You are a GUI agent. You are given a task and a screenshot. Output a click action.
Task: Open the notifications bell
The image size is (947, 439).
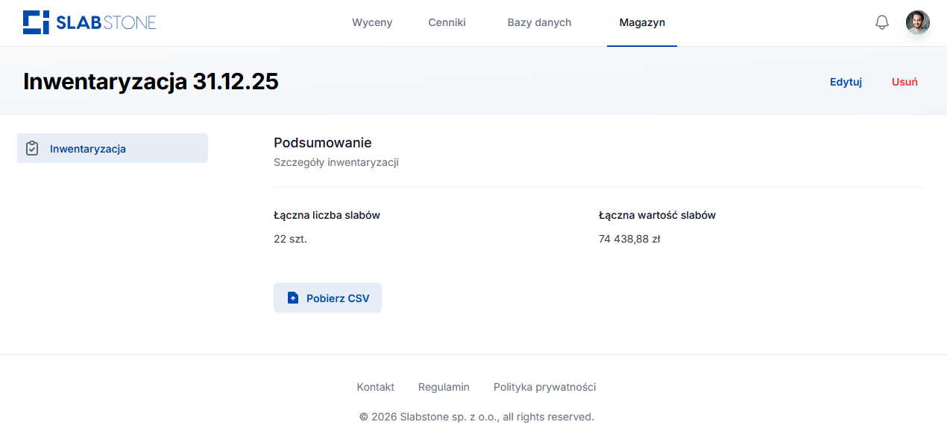point(881,22)
